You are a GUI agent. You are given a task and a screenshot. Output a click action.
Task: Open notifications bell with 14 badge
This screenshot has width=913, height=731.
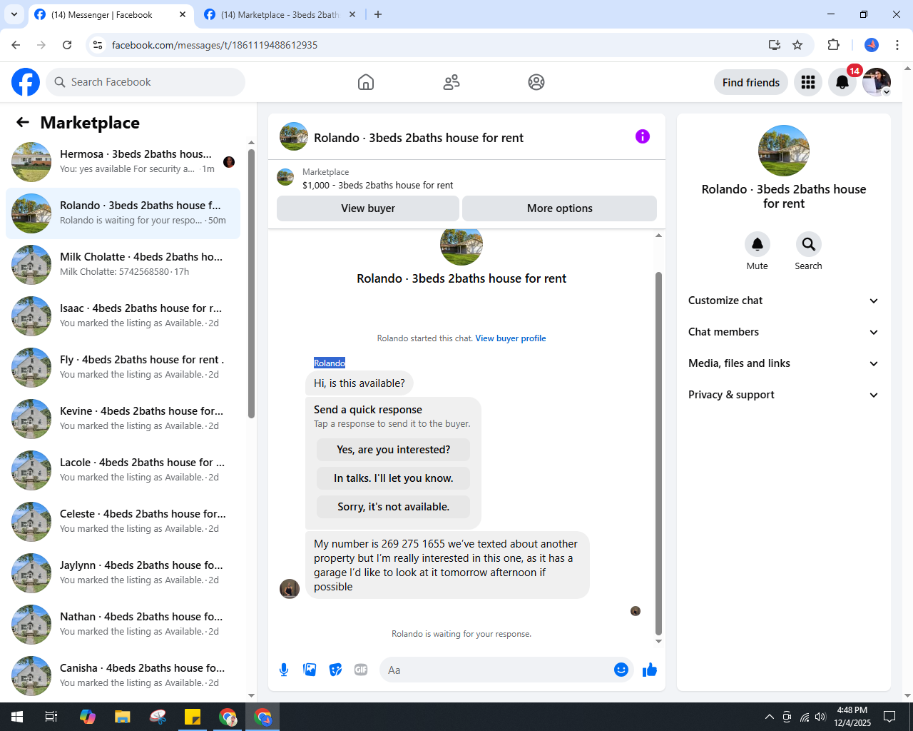tap(842, 82)
